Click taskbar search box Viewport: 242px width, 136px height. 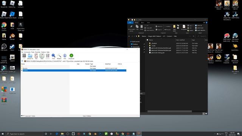point(24,134)
